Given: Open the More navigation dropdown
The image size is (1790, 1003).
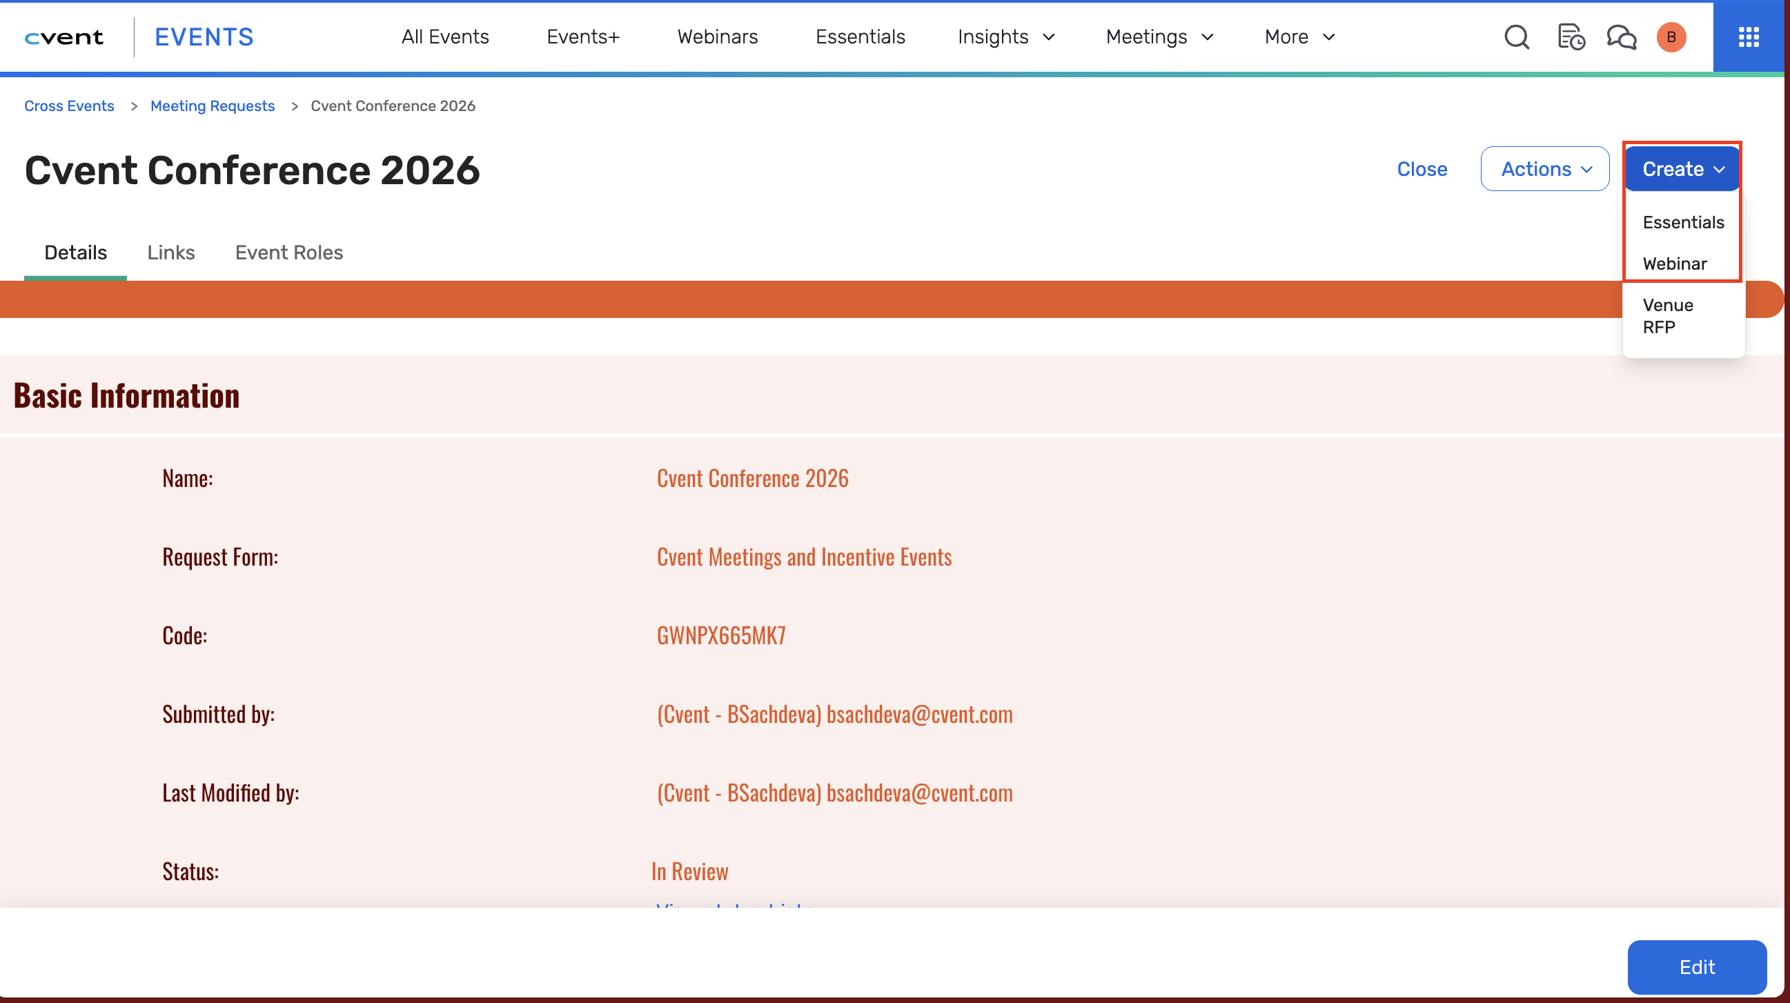Looking at the screenshot, I should [1299, 37].
